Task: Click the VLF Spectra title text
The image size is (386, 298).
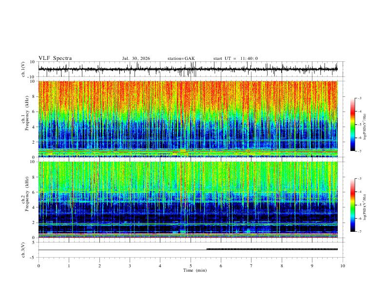Action: (x=55, y=58)
